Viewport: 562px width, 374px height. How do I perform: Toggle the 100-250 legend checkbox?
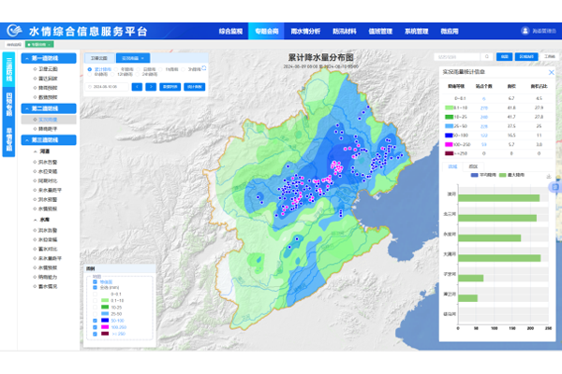point(95,326)
